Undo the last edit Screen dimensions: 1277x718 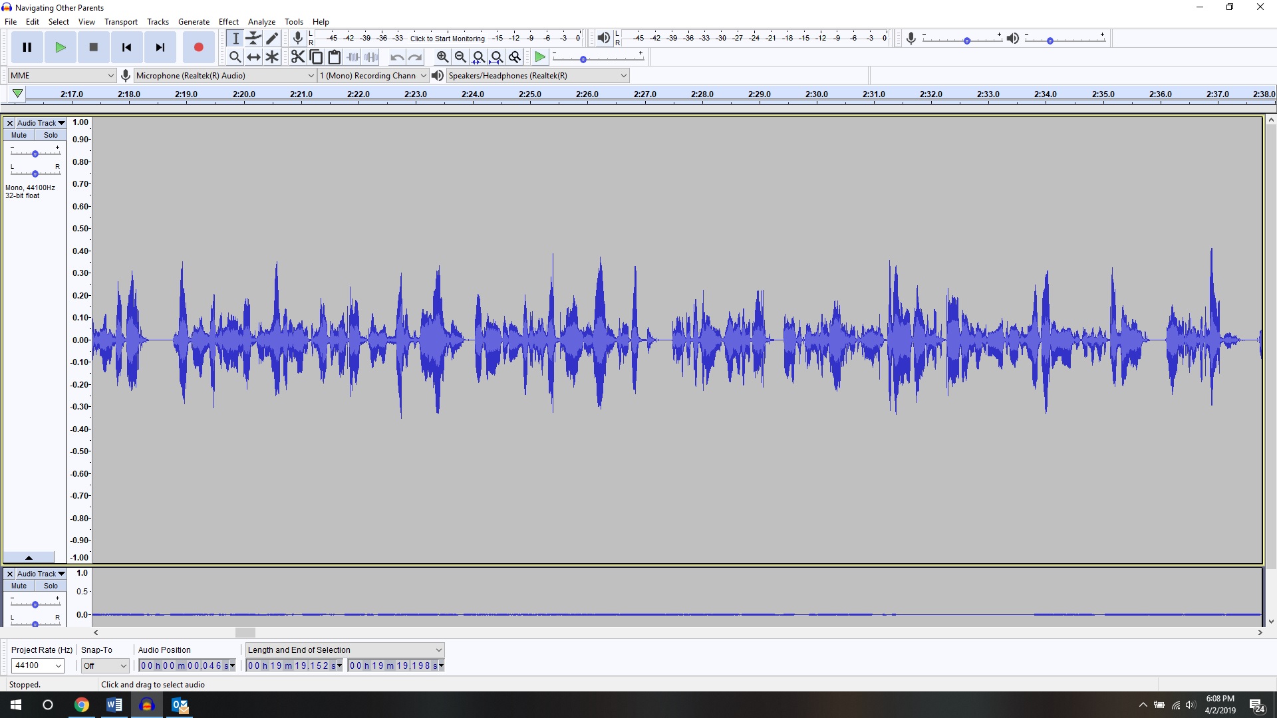tap(397, 57)
